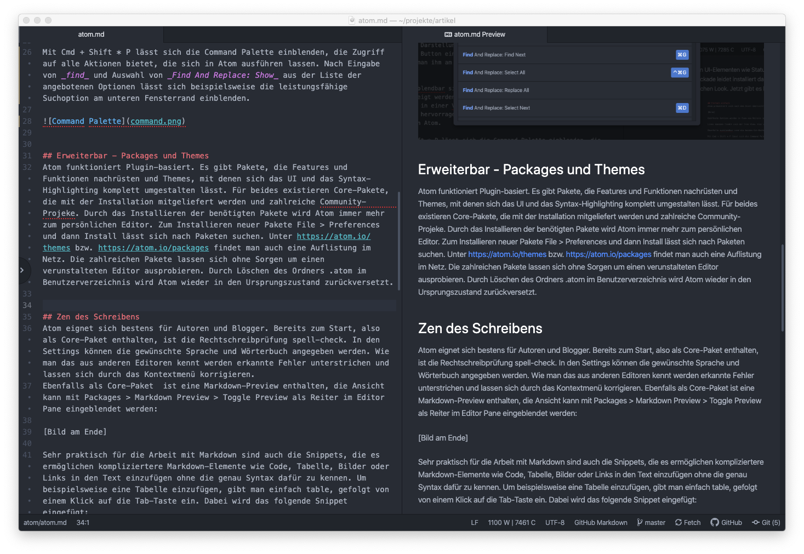Click the editor pane vertical scrollbar
The width and height of the screenshot is (804, 554).
coord(398,241)
